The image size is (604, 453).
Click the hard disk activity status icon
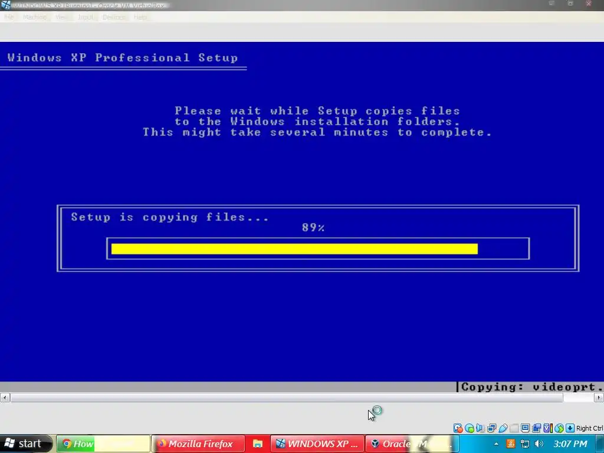(x=458, y=428)
